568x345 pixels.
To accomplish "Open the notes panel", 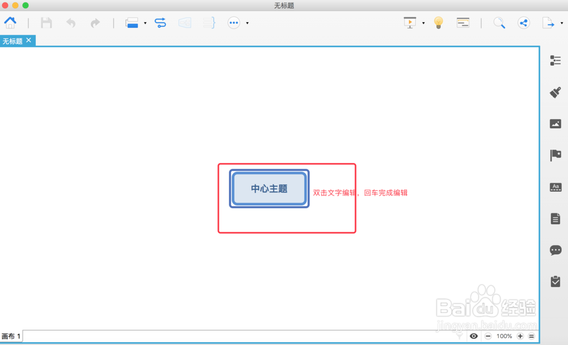I will coord(555,218).
